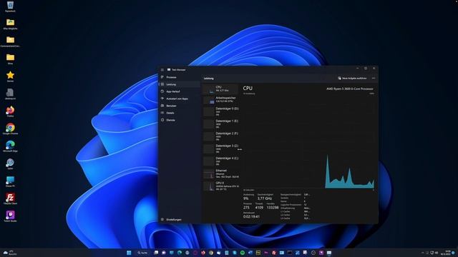Image resolution: width=458 pixels, height=257 pixels.
Task: Click the taskbar clock and date
Action: tap(446, 253)
